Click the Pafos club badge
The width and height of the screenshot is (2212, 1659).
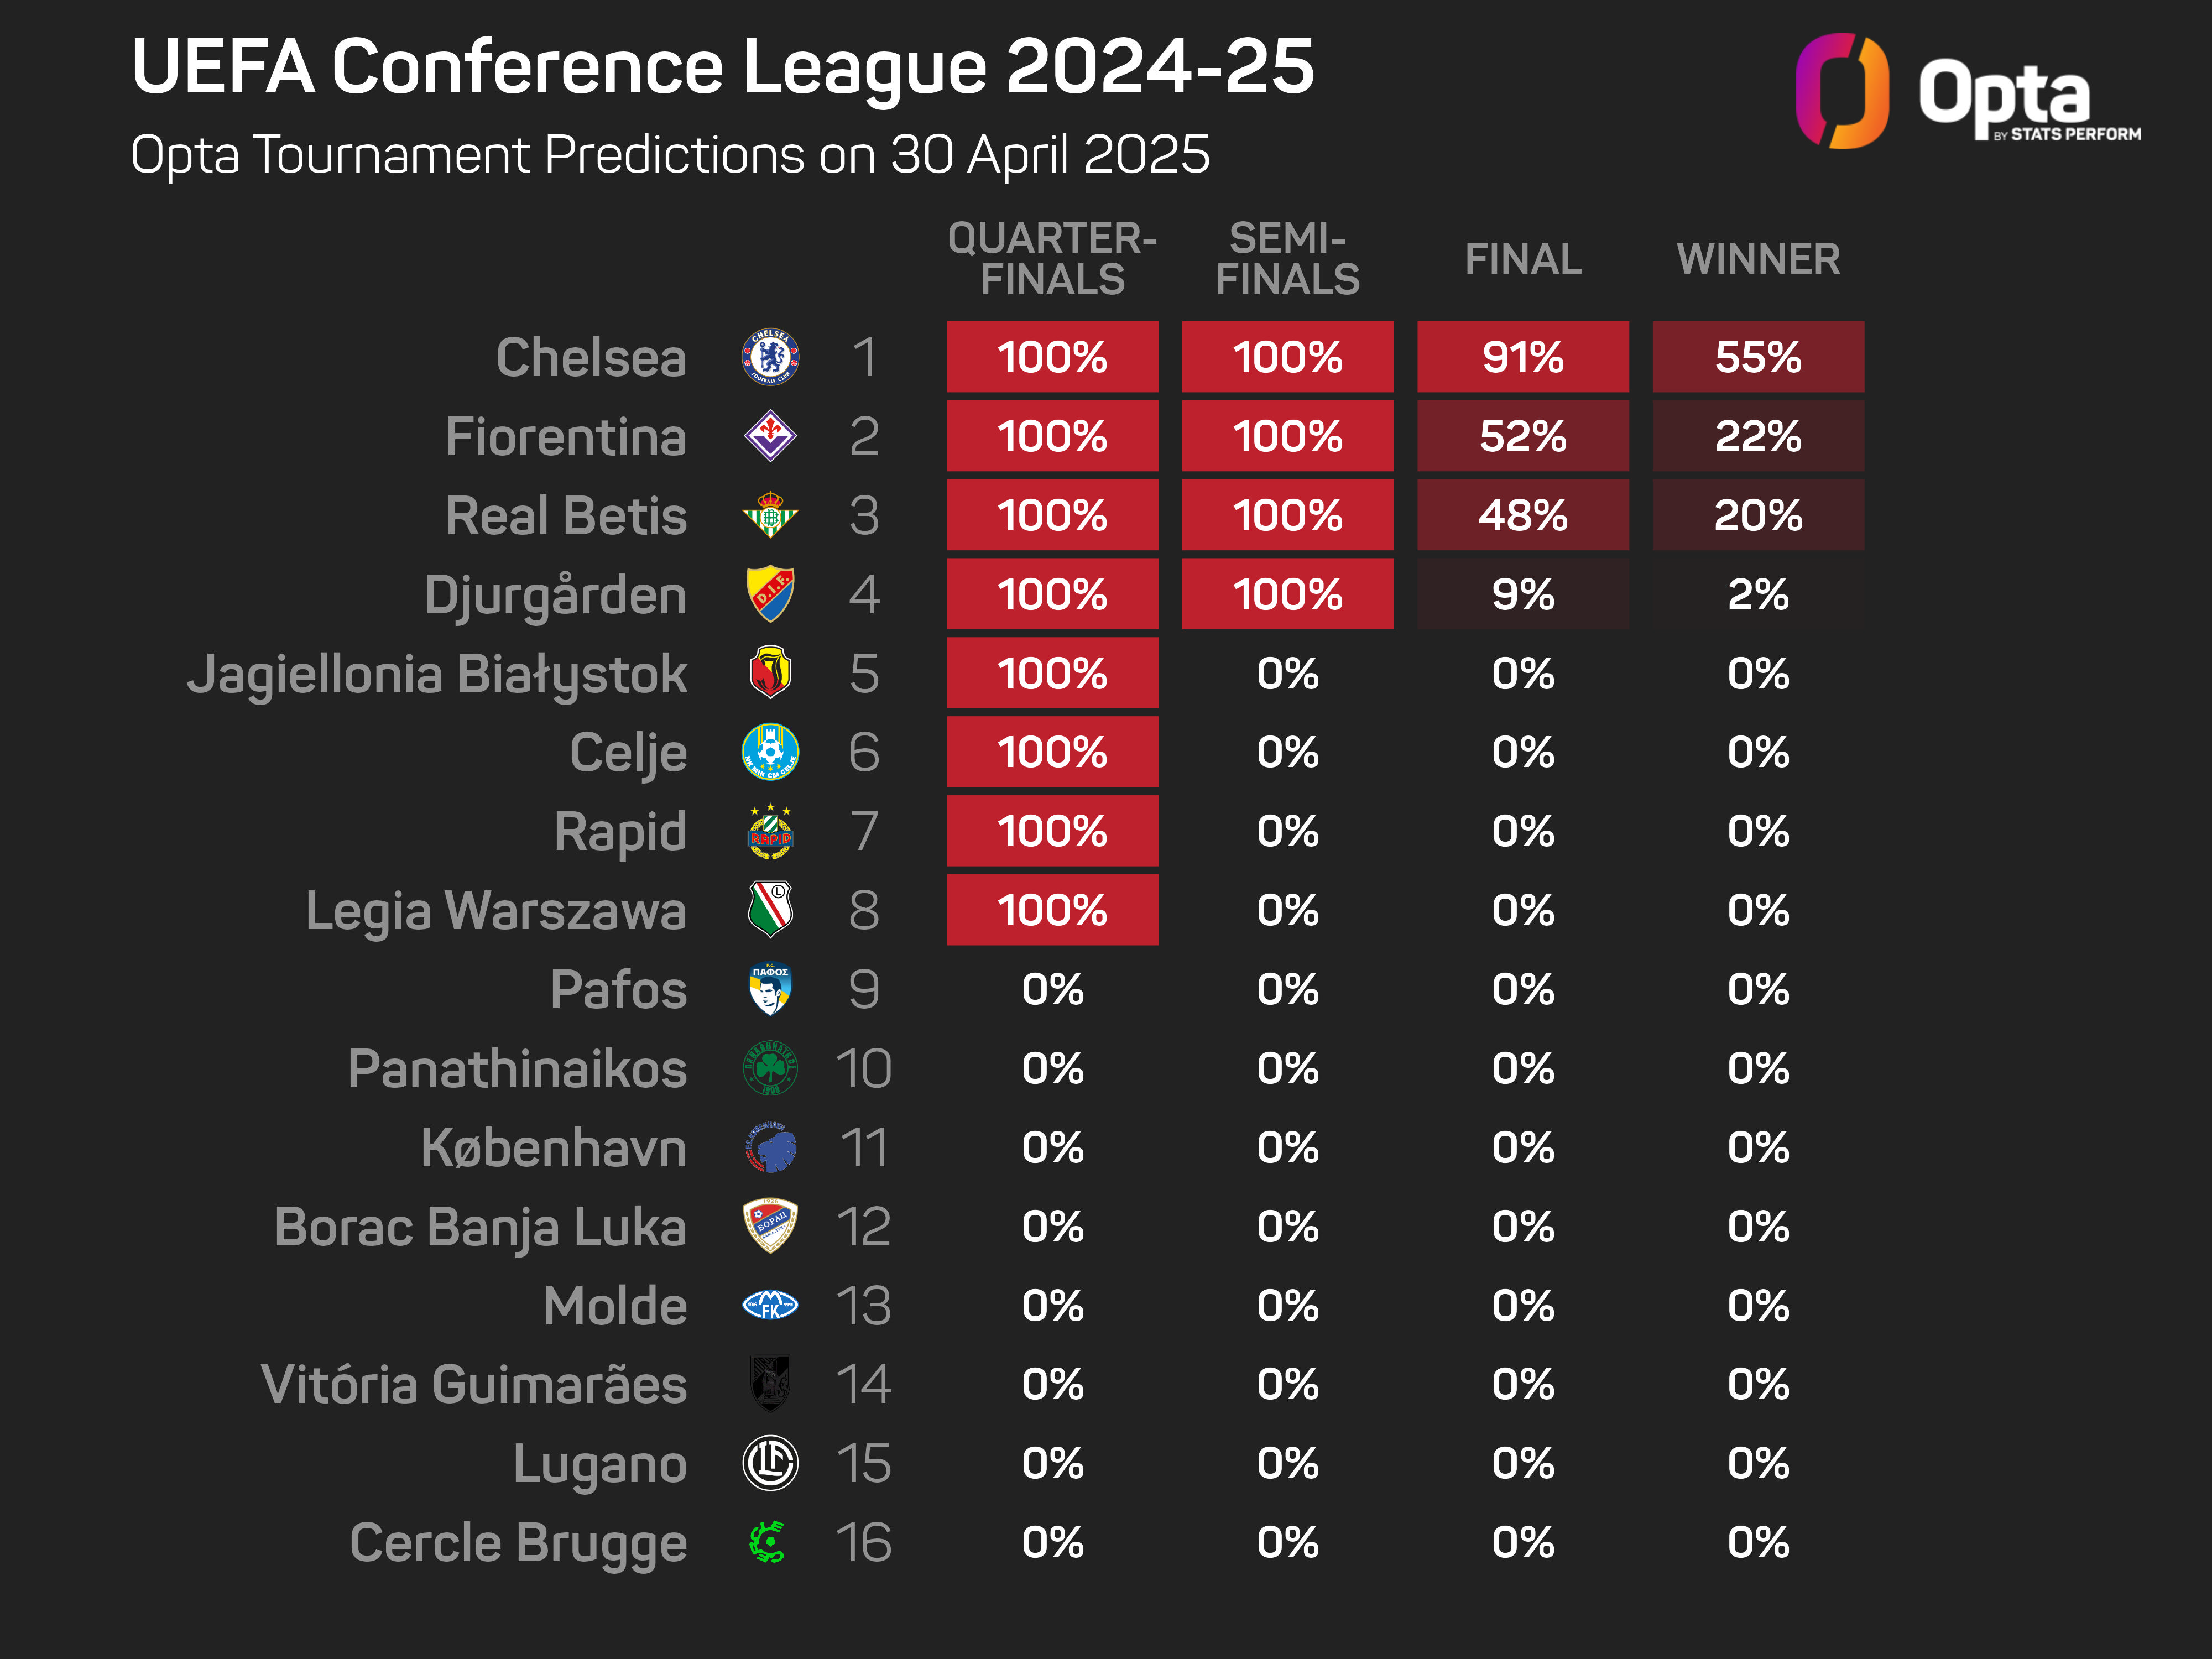pos(770,989)
